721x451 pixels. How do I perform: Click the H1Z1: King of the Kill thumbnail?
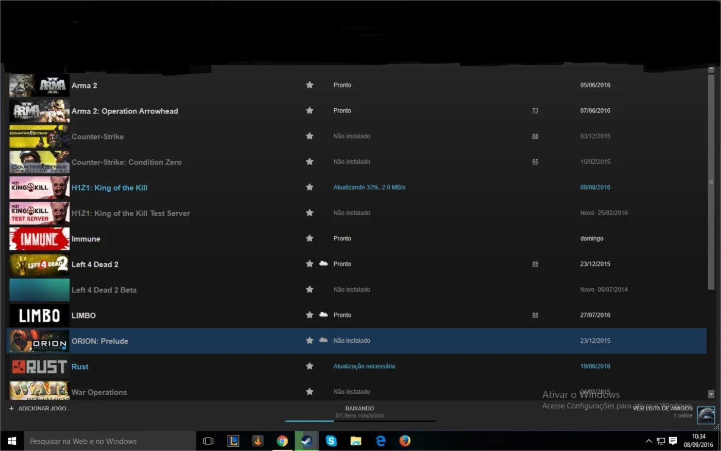tap(39, 188)
